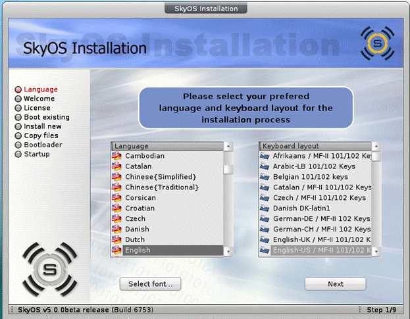Click keyboard icon beside Danish DK-latin1
The height and width of the screenshot is (319, 410).
(265, 209)
